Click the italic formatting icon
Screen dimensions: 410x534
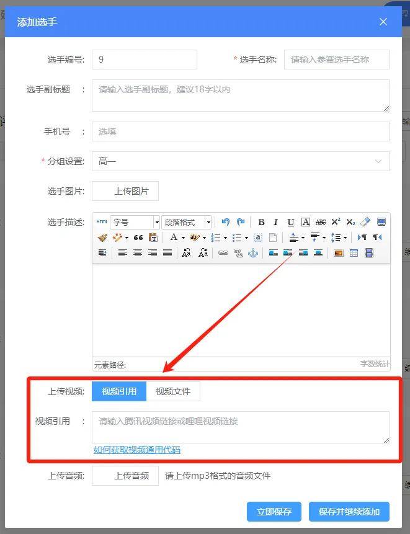coord(275,222)
